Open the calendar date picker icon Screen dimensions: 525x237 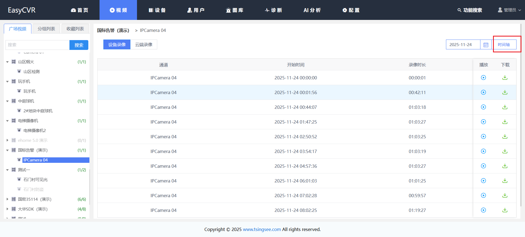point(486,45)
